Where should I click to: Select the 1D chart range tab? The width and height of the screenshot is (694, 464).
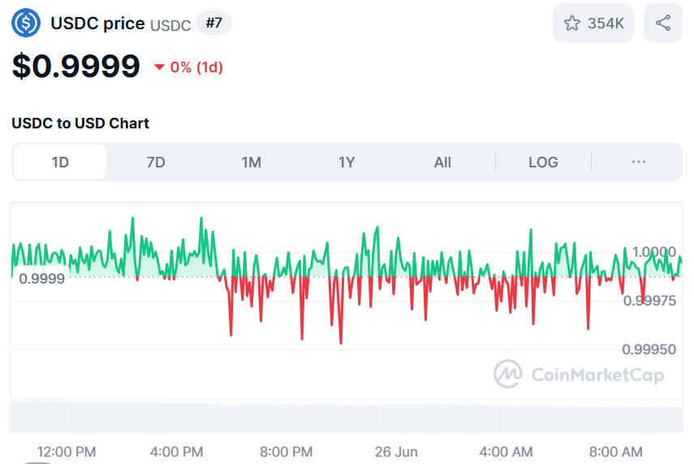coord(60,163)
